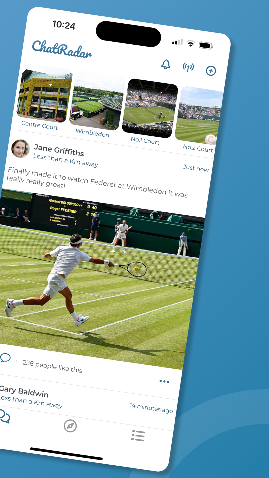Open the No.1 Court thumbnail
This screenshot has width=269, height=478.
tap(150, 109)
